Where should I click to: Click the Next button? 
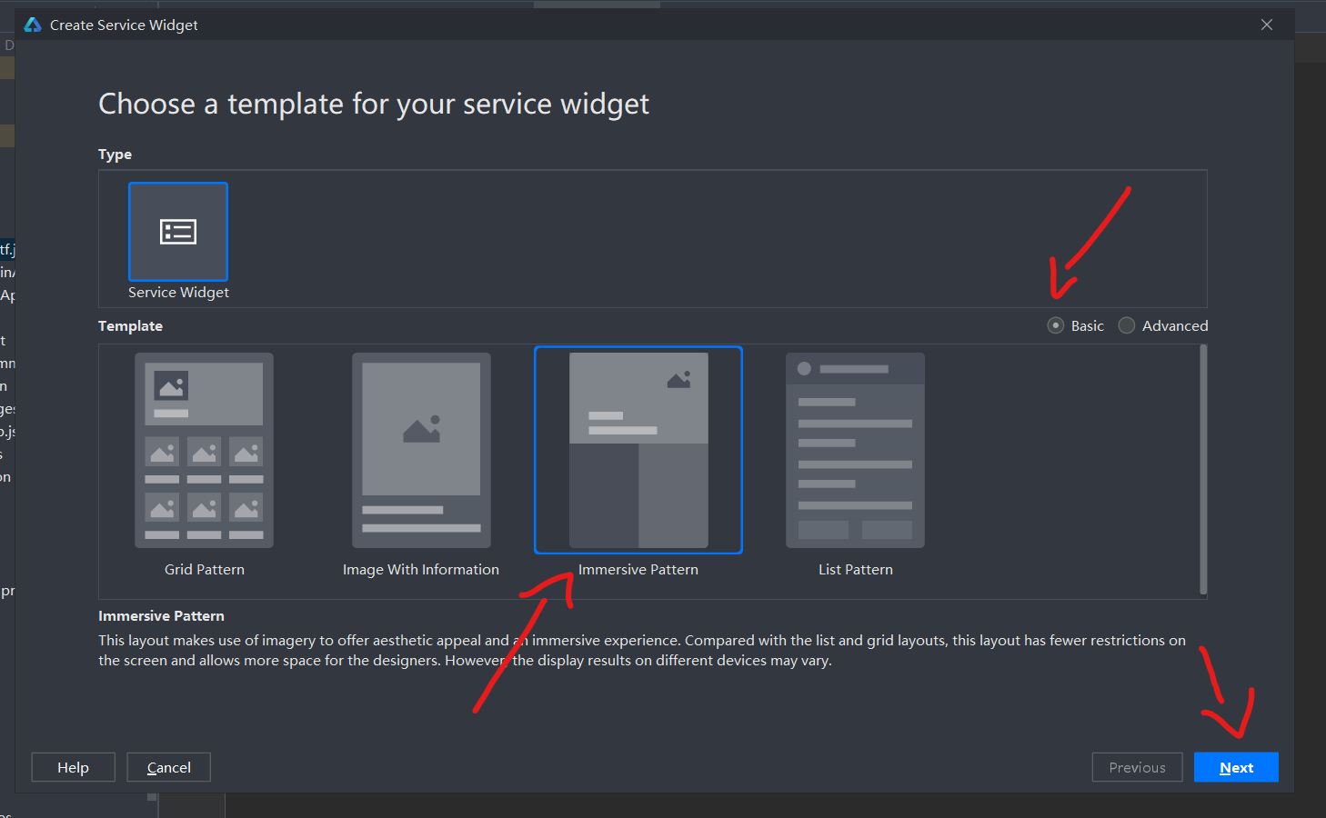tap(1236, 767)
